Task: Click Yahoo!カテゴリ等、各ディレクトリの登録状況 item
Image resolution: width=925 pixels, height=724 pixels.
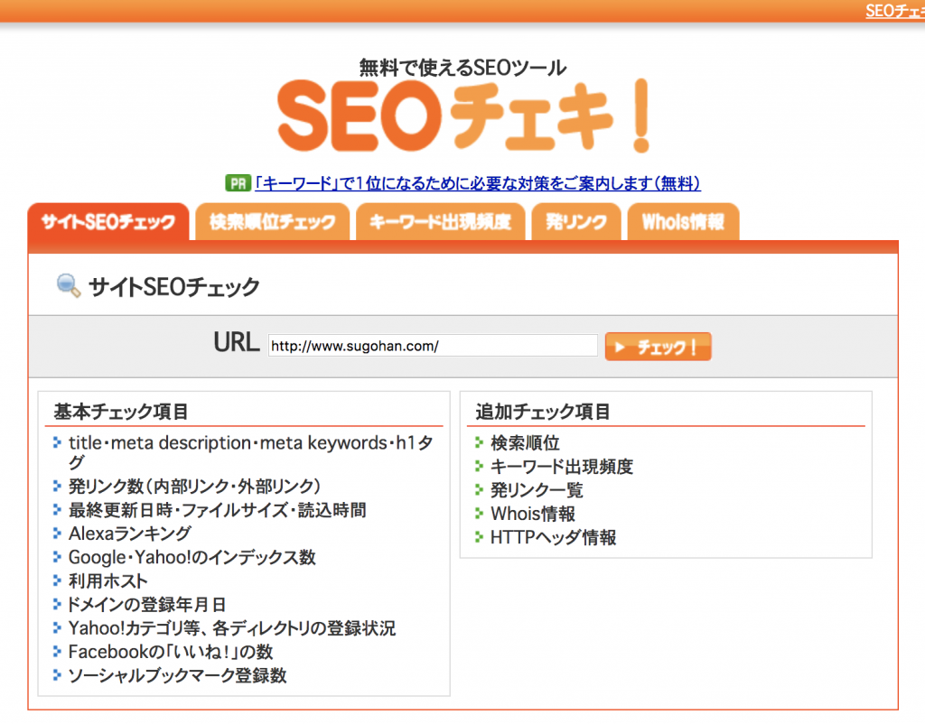Action: [x=232, y=628]
